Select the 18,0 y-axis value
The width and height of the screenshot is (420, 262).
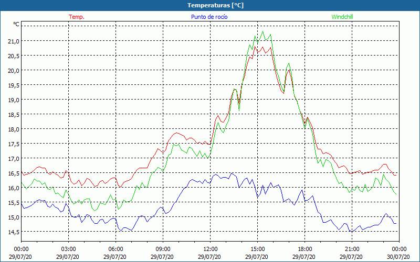(14, 129)
